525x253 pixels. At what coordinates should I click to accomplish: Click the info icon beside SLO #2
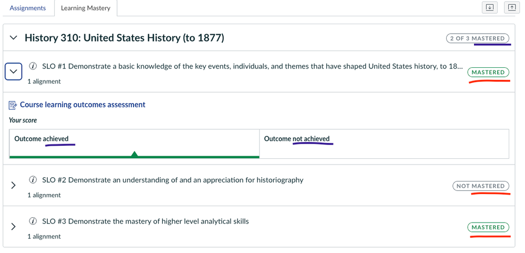33,180
